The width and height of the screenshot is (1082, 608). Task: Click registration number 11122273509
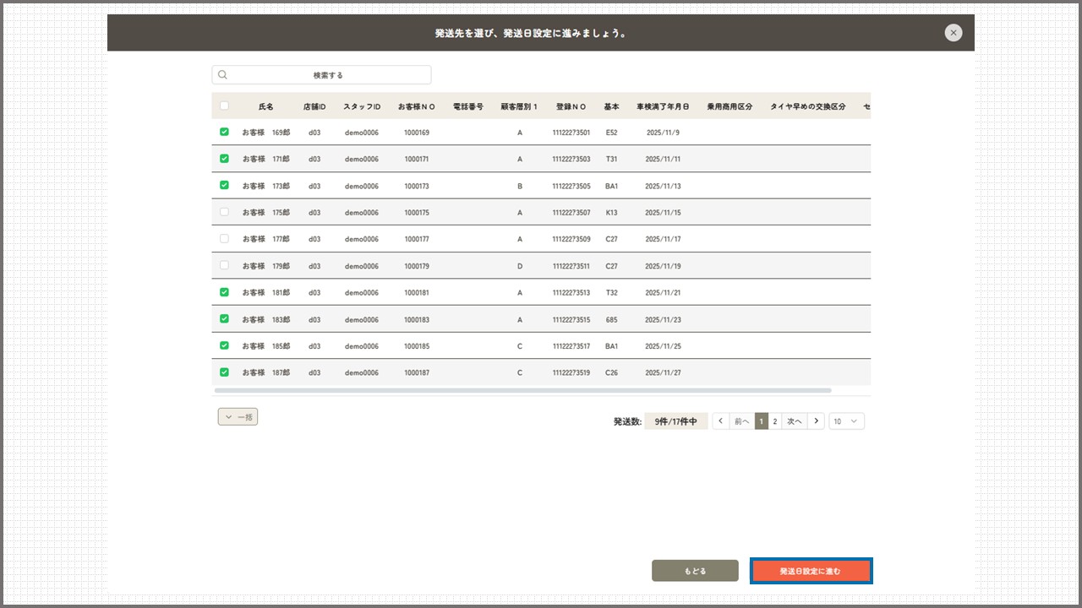(x=571, y=239)
